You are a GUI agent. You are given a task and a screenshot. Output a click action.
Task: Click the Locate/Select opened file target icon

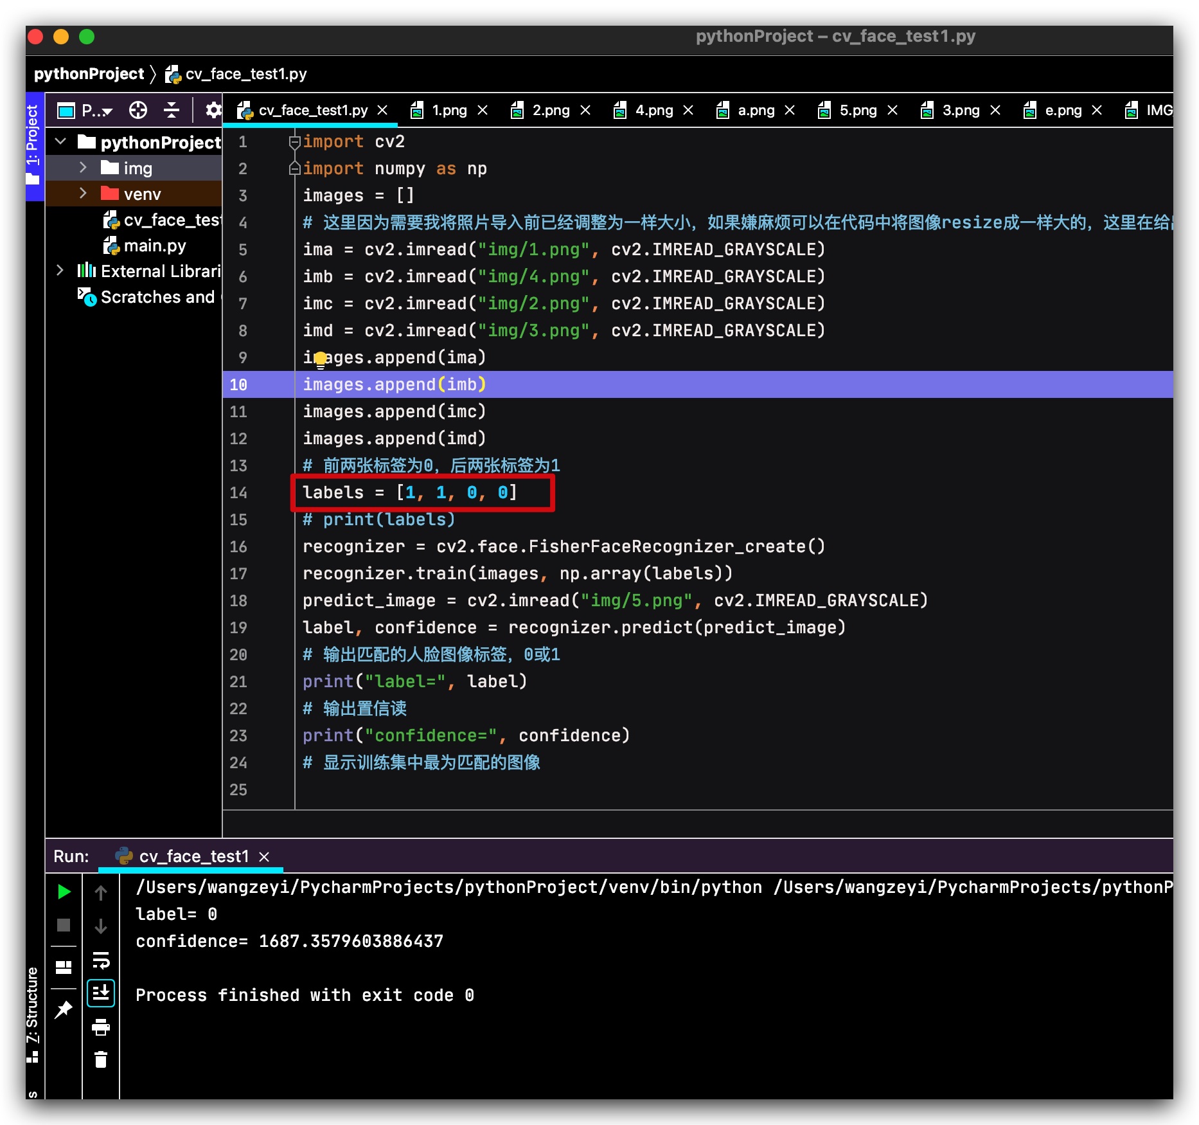click(x=138, y=111)
